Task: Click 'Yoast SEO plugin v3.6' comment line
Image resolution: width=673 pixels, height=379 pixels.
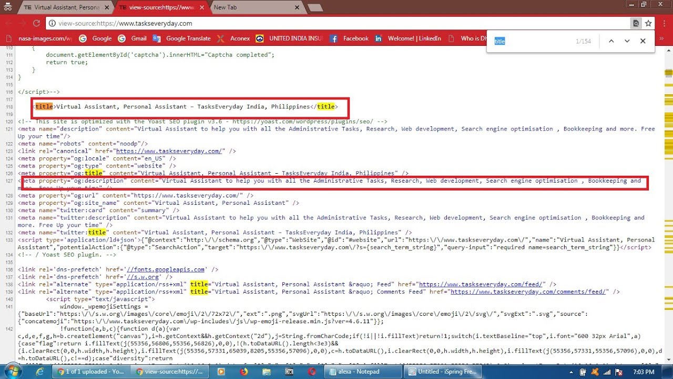Action: [x=202, y=122]
